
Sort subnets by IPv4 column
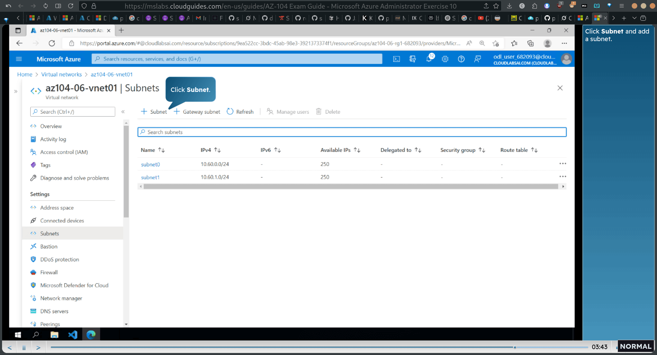[x=210, y=150]
